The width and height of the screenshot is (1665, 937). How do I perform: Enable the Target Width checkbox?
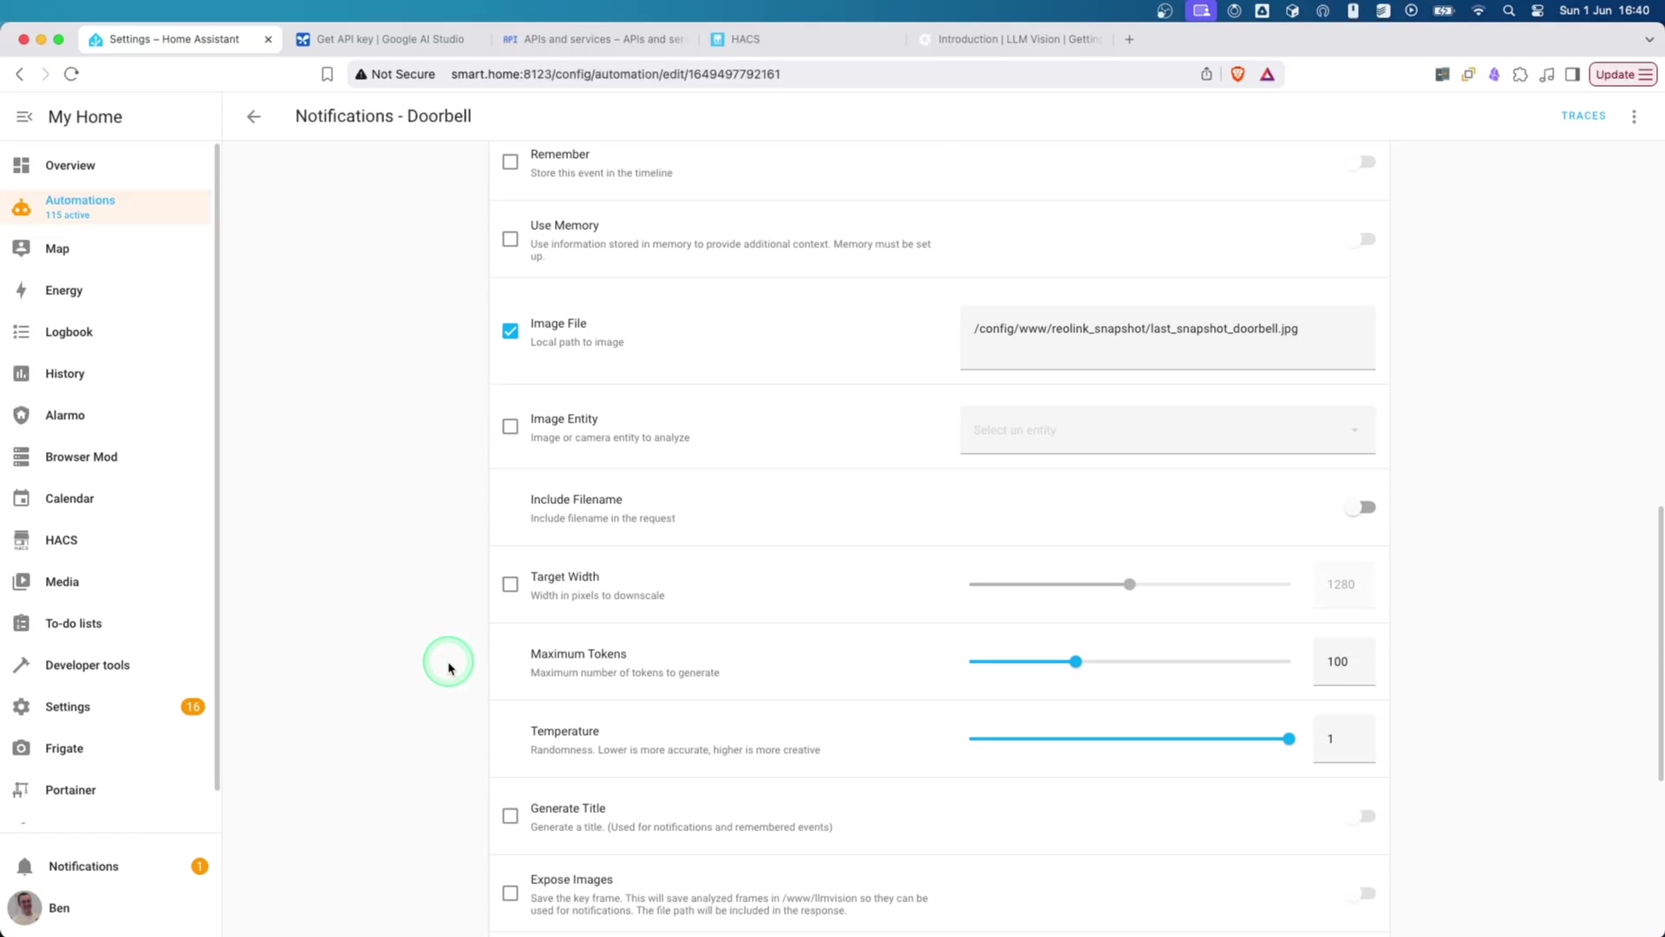510,585
